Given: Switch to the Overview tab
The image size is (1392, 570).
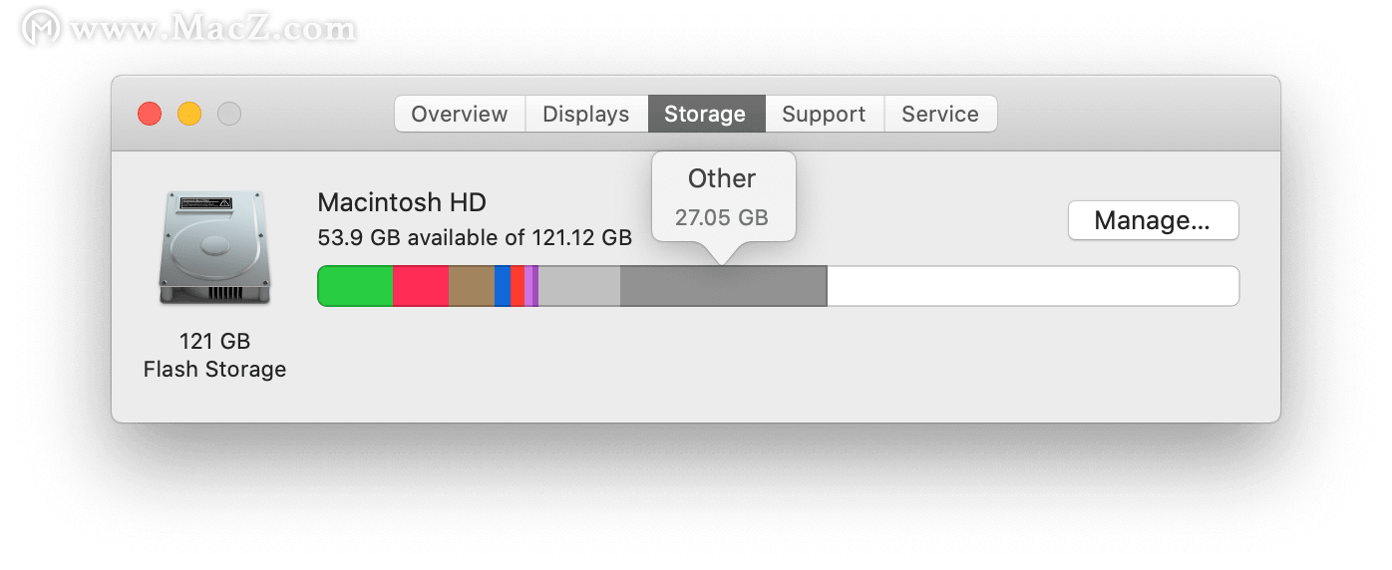Looking at the screenshot, I should (x=460, y=114).
